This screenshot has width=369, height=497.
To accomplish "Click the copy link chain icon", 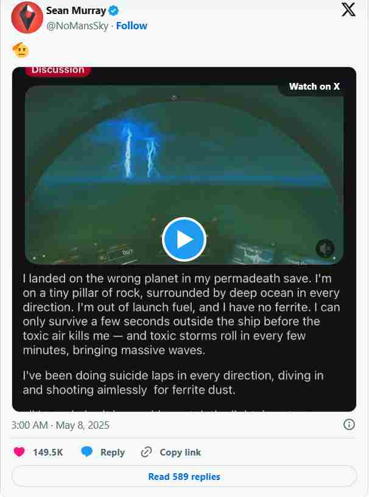I will (x=146, y=452).
